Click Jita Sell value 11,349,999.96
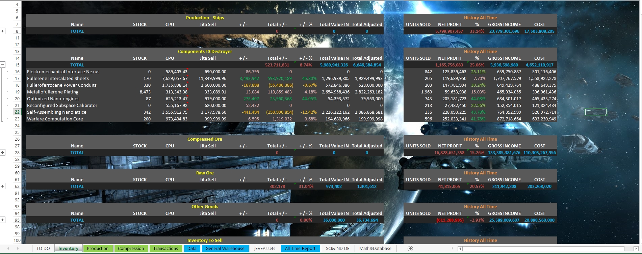 (x=212, y=78)
